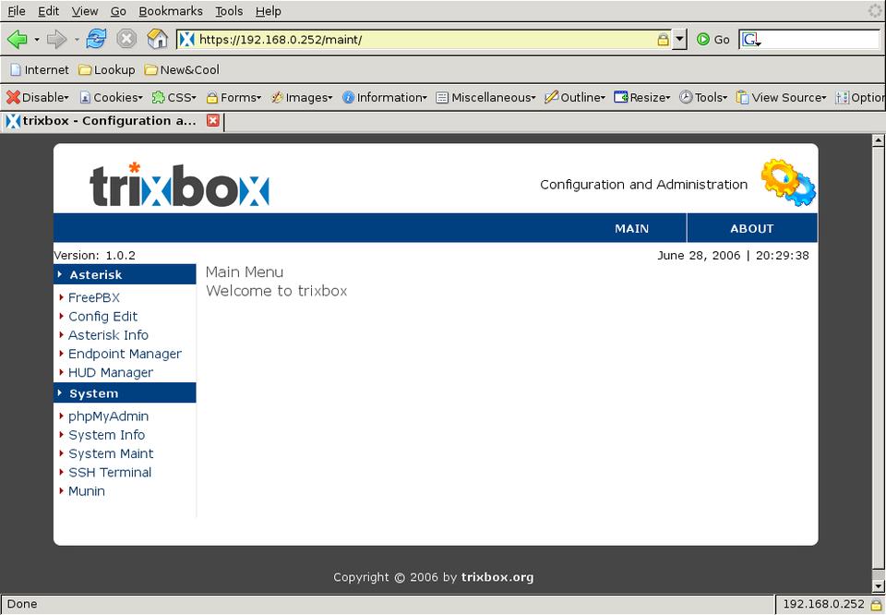Viewport: 886px width, 615px height.
Task: Go back with the green arrow
Action: tap(17, 40)
